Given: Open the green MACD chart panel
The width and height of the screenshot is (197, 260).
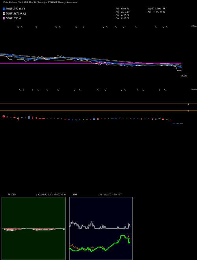Looking at the screenshot, I should 33,228.
